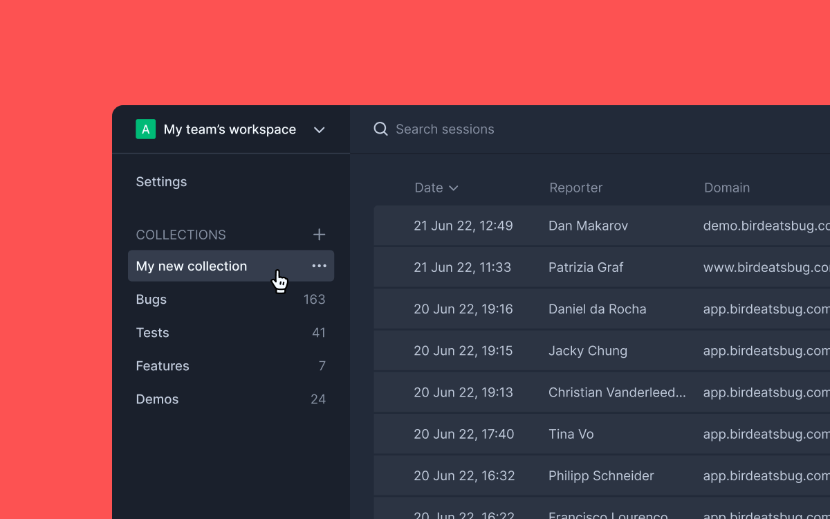Click the Domain column header
830x519 pixels.
tap(727, 188)
